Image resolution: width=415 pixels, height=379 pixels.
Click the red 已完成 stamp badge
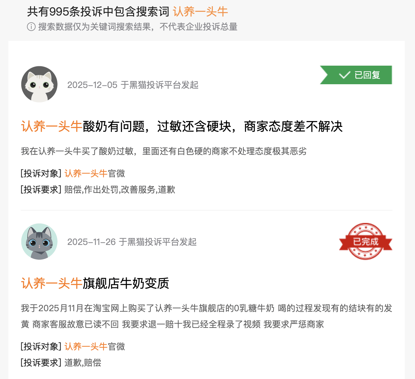tap(366, 241)
